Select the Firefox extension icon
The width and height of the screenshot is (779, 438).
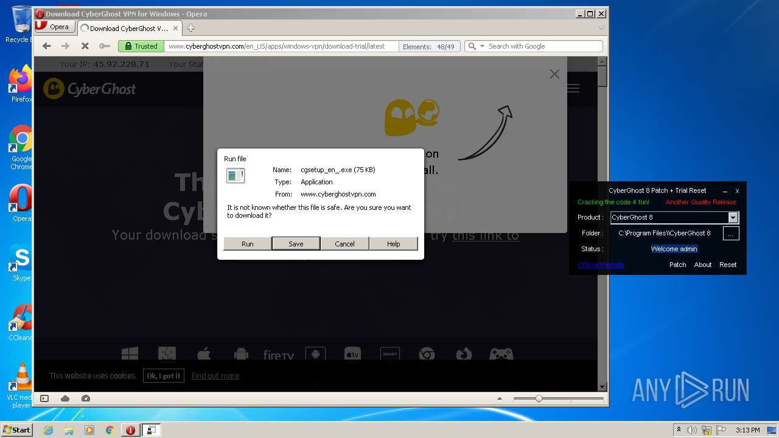tap(464, 353)
